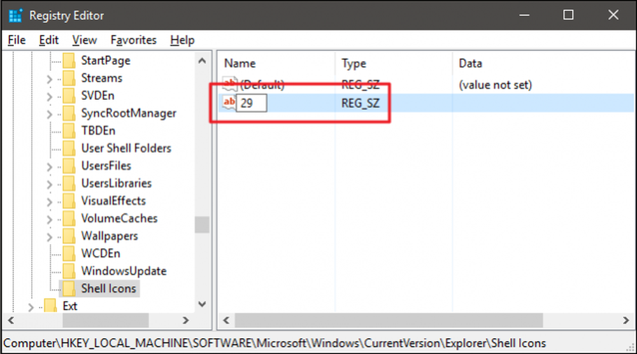Click the (value not set) data cell
The width and height of the screenshot is (637, 354).
point(495,85)
